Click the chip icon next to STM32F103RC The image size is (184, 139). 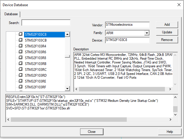[21, 69]
